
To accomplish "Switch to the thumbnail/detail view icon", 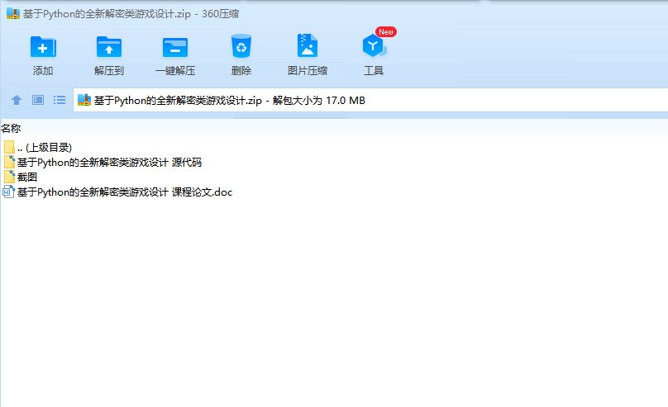I will pyautogui.click(x=38, y=100).
